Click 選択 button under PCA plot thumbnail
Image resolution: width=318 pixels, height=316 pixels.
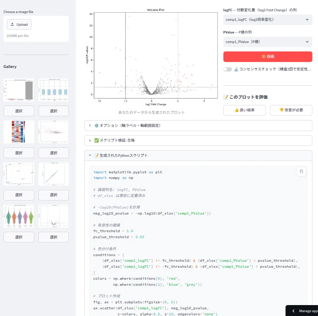[19, 195]
